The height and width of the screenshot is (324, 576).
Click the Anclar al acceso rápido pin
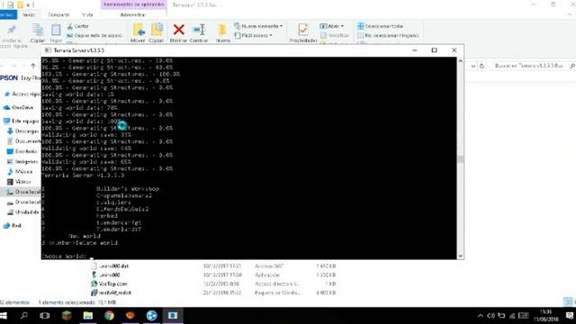click(x=12, y=30)
